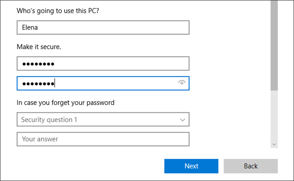Click inside the confirm password field
This screenshot has width=294, height=181.
pyautogui.click(x=113, y=83)
